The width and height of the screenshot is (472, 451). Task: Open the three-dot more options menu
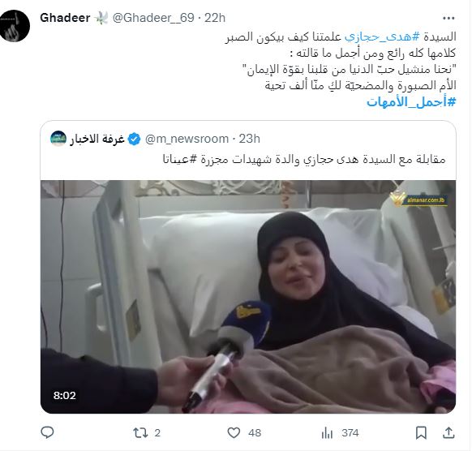(x=448, y=19)
